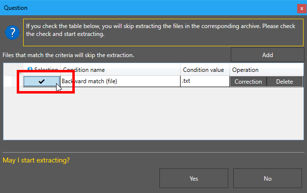Delete the Backward match condition
The image size is (307, 193).
284,82
